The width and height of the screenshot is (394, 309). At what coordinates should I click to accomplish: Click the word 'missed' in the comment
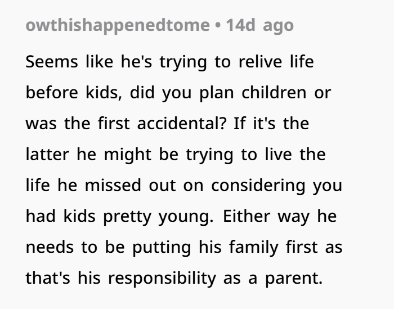click(113, 185)
